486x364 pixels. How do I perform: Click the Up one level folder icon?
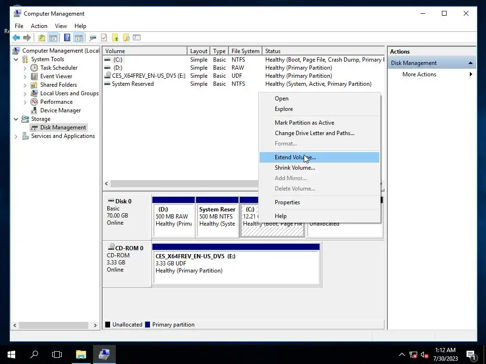tap(42, 38)
